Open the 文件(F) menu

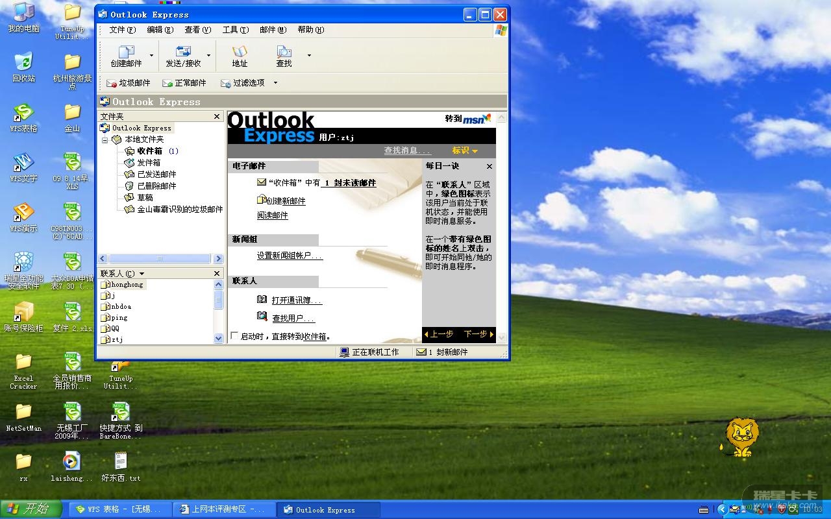coord(122,30)
